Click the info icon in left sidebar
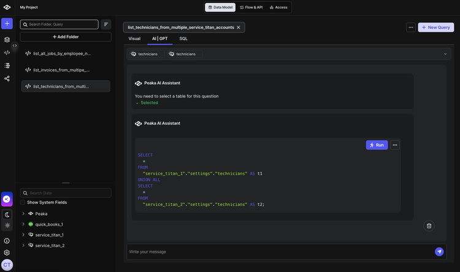This screenshot has width=460, height=272. coord(7,241)
